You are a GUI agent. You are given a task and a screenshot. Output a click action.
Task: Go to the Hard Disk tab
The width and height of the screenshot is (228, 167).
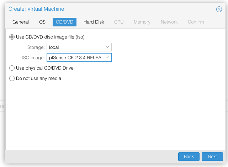tap(94, 22)
